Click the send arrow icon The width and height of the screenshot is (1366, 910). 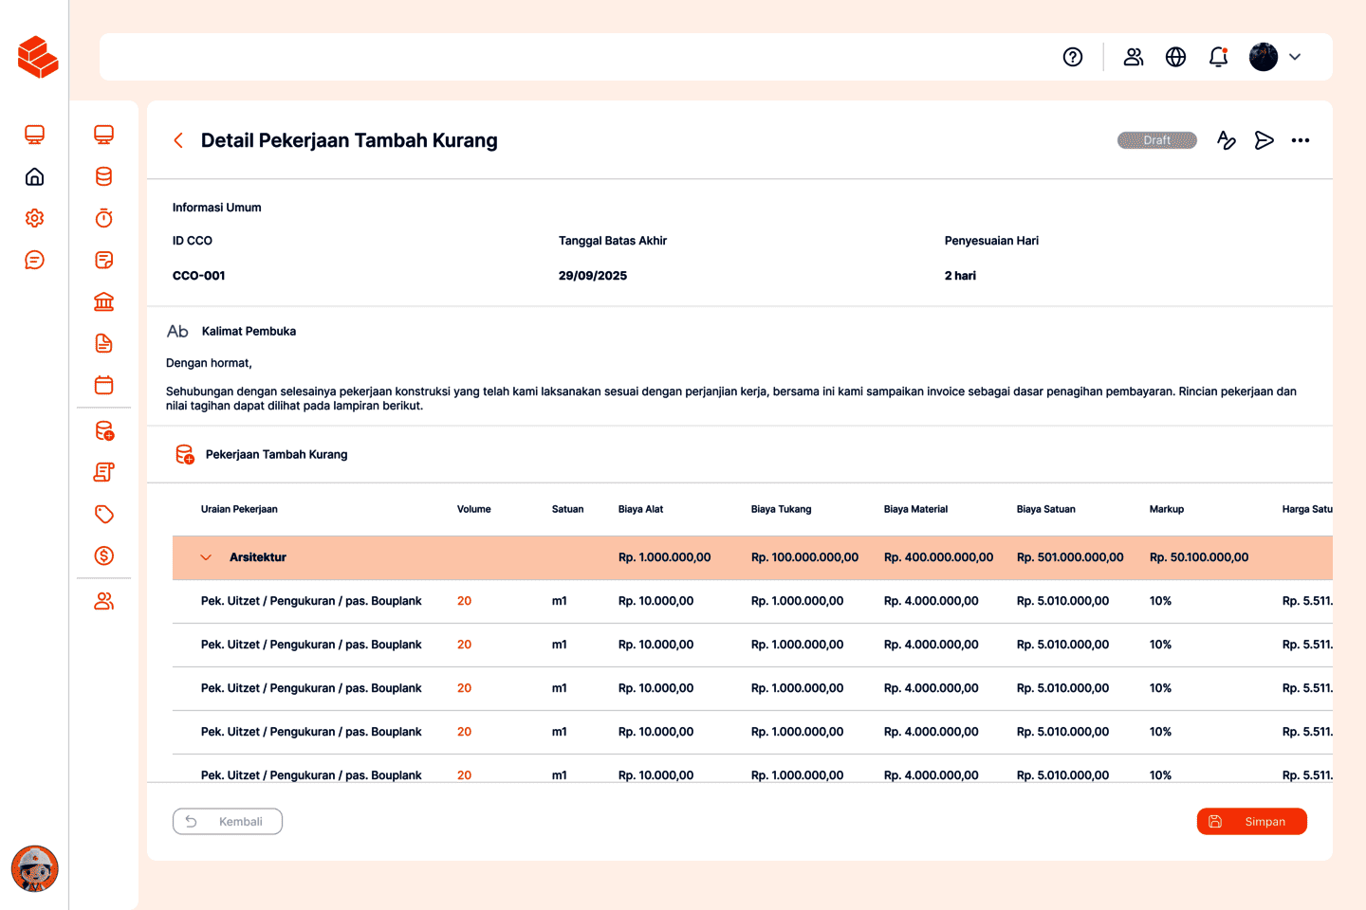click(x=1264, y=140)
